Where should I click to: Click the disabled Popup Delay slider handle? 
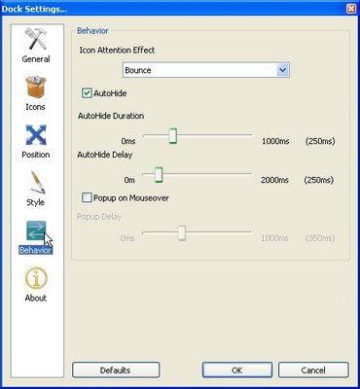click(x=182, y=232)
